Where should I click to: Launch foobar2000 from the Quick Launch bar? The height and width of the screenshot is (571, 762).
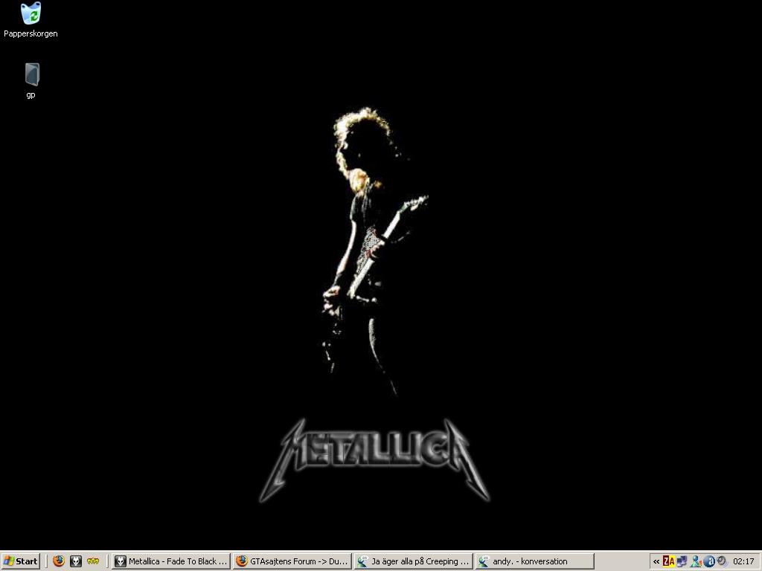pos(76,561)
